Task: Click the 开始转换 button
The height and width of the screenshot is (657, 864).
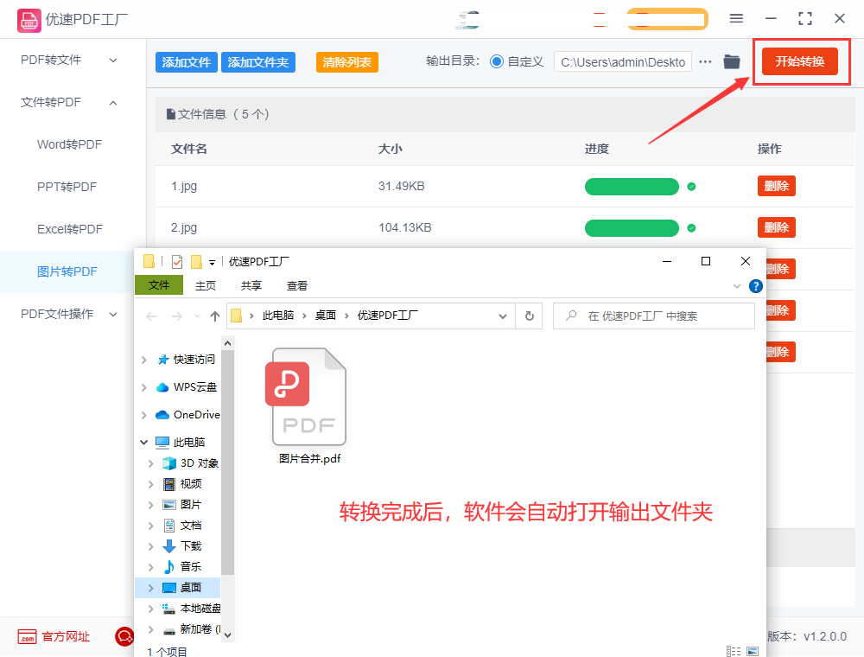Action: click(x=800, y=61)
